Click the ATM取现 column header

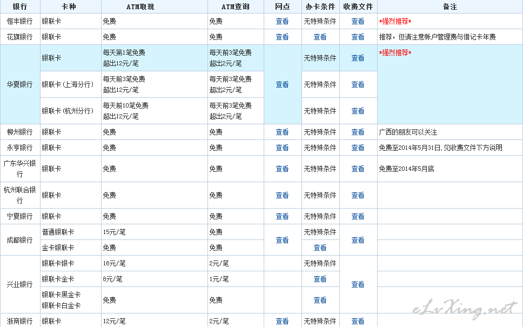154,7
